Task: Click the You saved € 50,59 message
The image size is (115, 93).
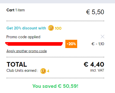Action: [55, 86]
